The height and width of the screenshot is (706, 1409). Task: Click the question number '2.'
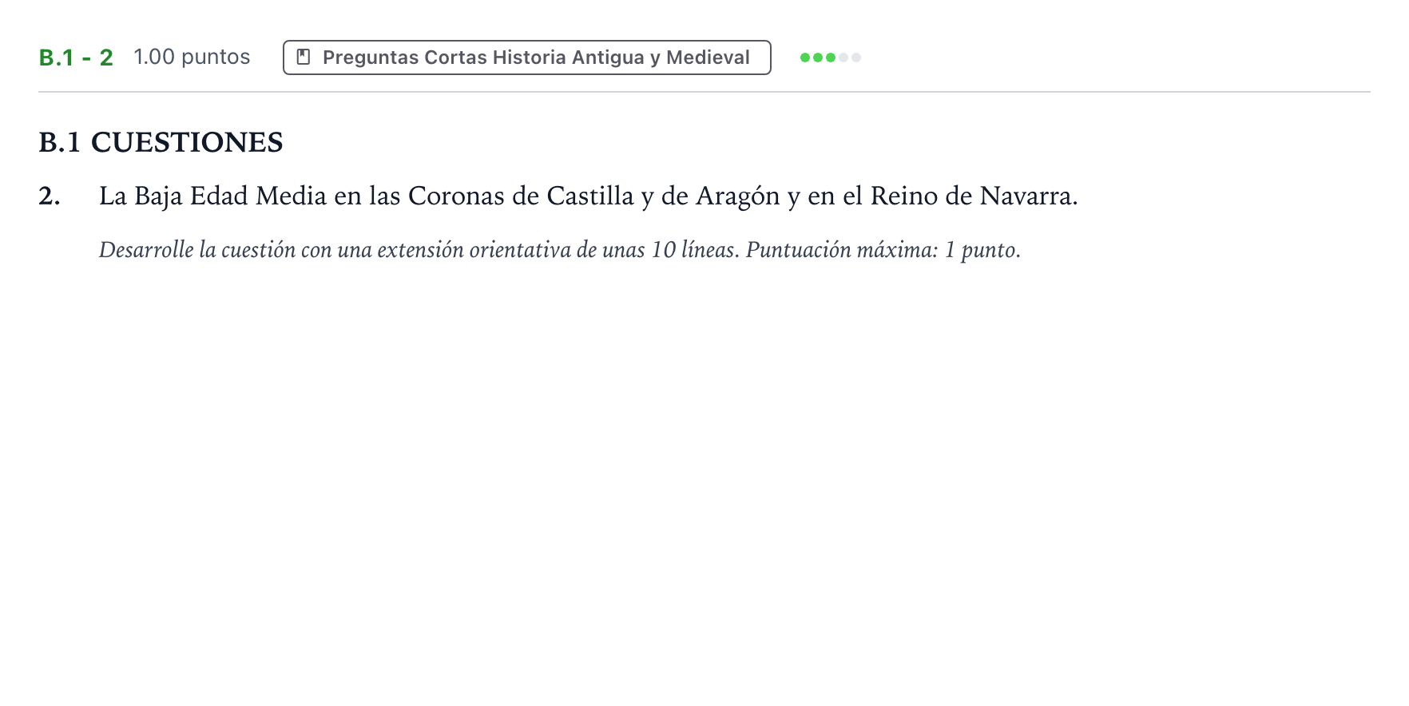tap(50, 196)
